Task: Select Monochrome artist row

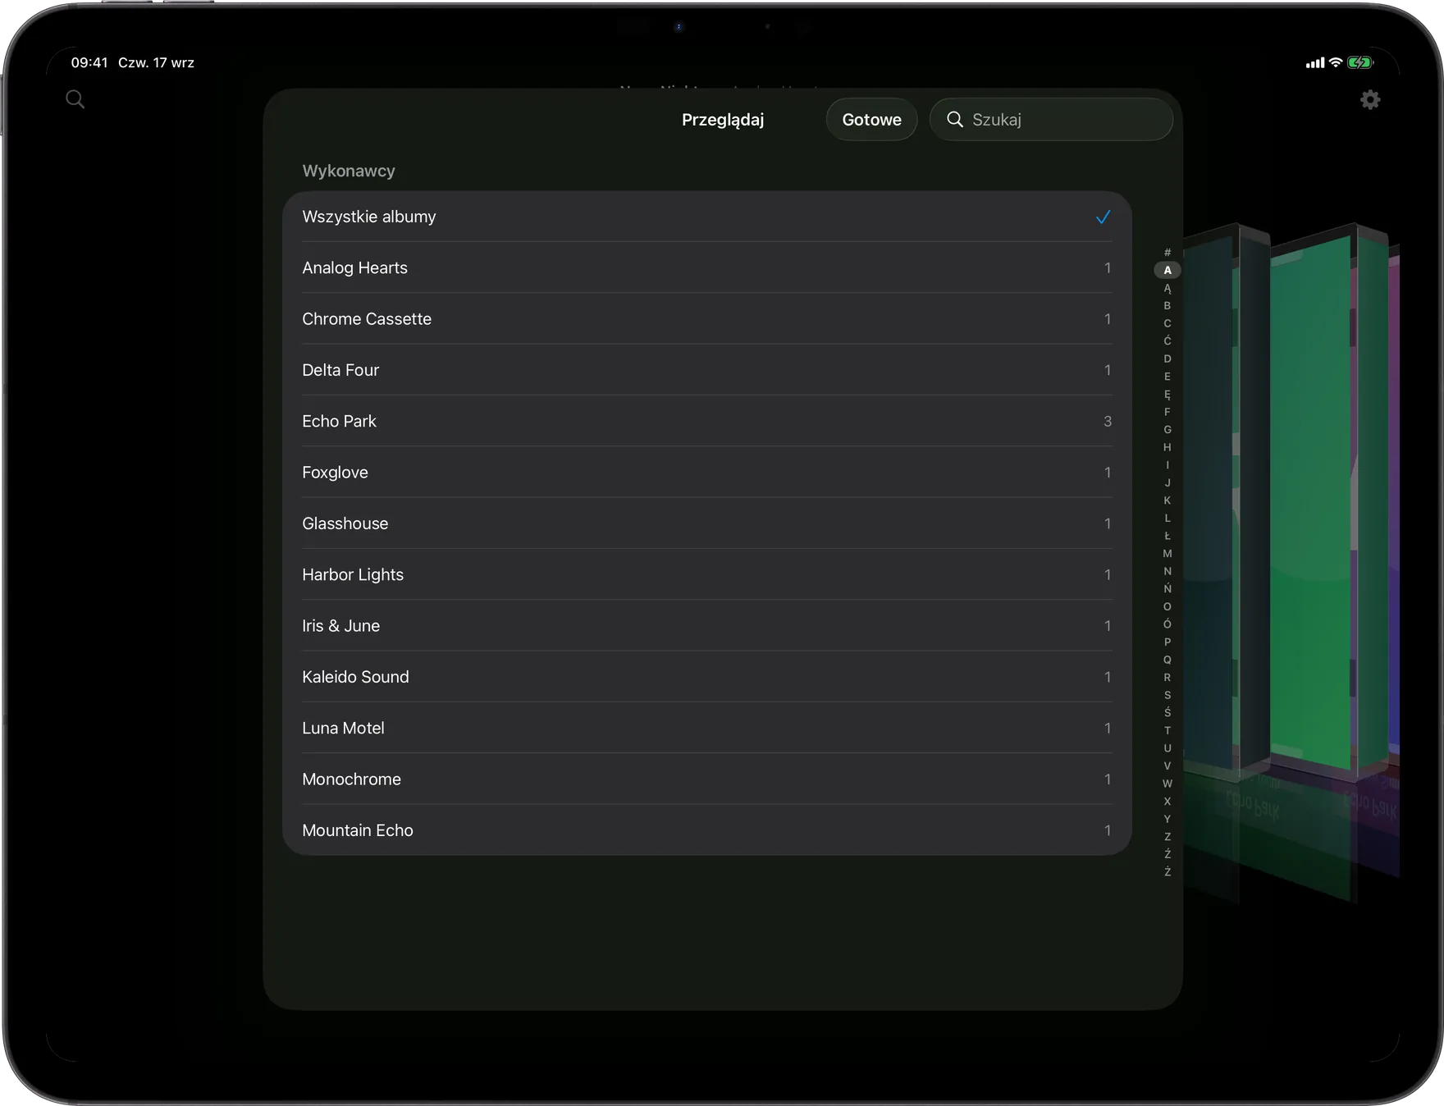Action: pyautogui.click(x=707, y=779)
